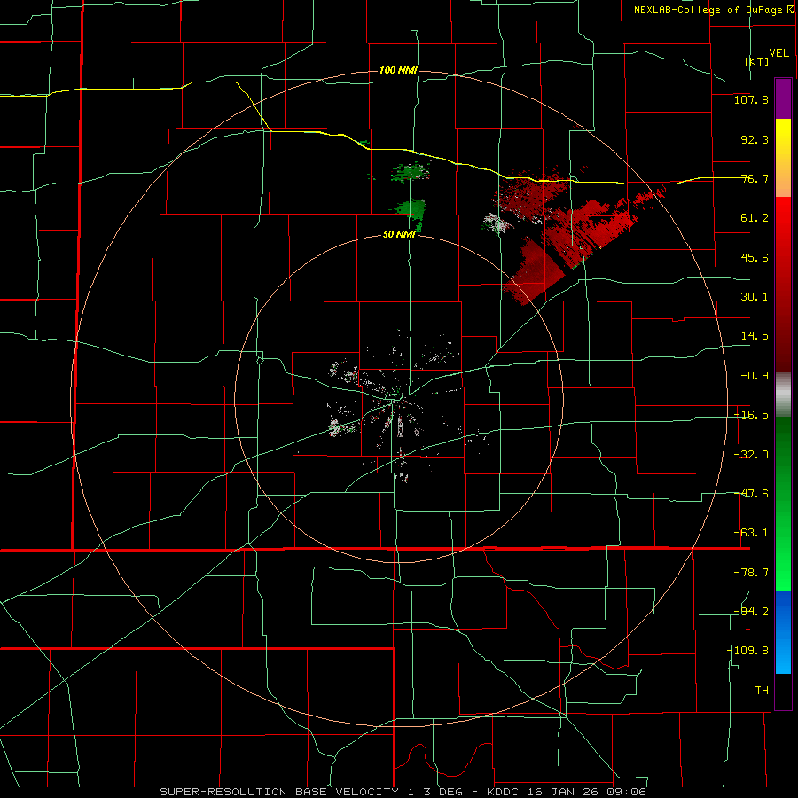
Task: Click the Super-Resolution Base Velocity caption
Action: (403, 792)
